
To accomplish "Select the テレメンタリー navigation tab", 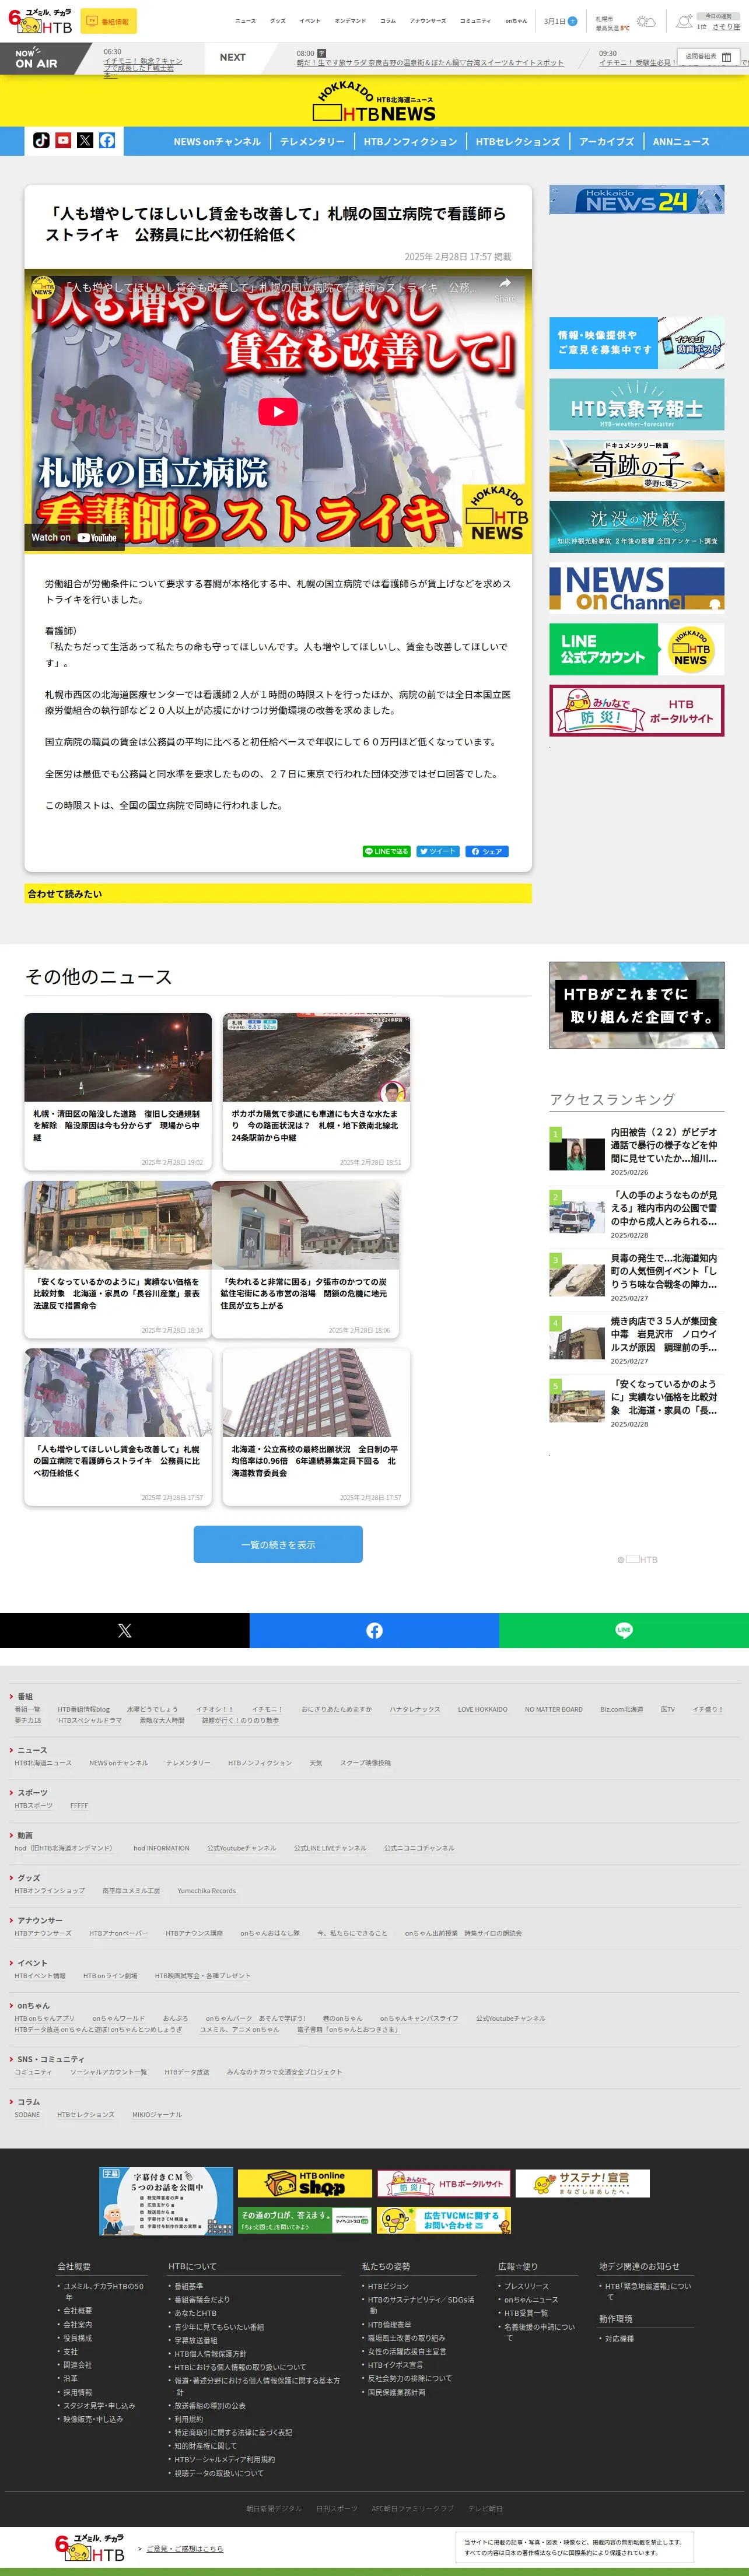I will pyautogui.click(x=312, y=142).
